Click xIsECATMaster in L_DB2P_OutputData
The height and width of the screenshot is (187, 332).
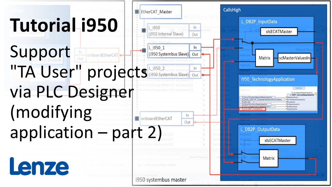pyautogui.click(x=278, y=141)
